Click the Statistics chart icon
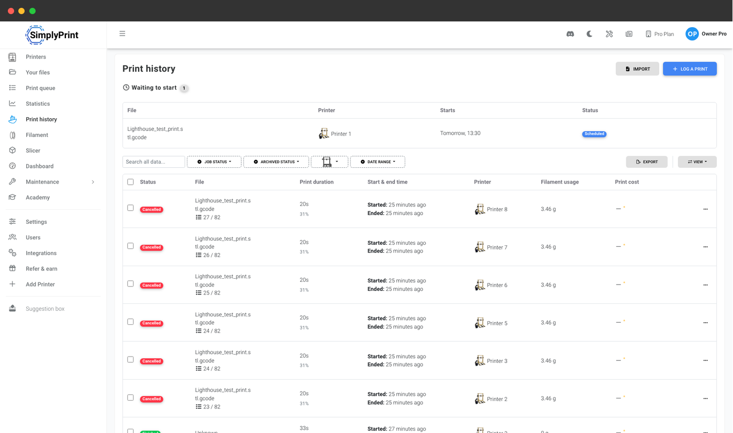Screen dimensions: 733x433 click(12, 104)
